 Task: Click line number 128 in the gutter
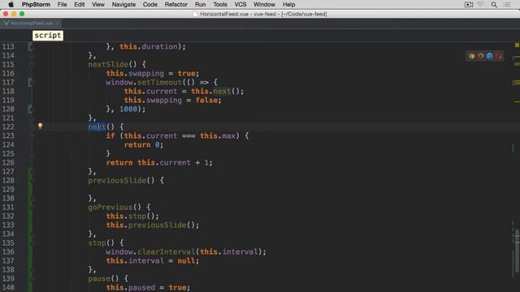[x=8, y=180]
